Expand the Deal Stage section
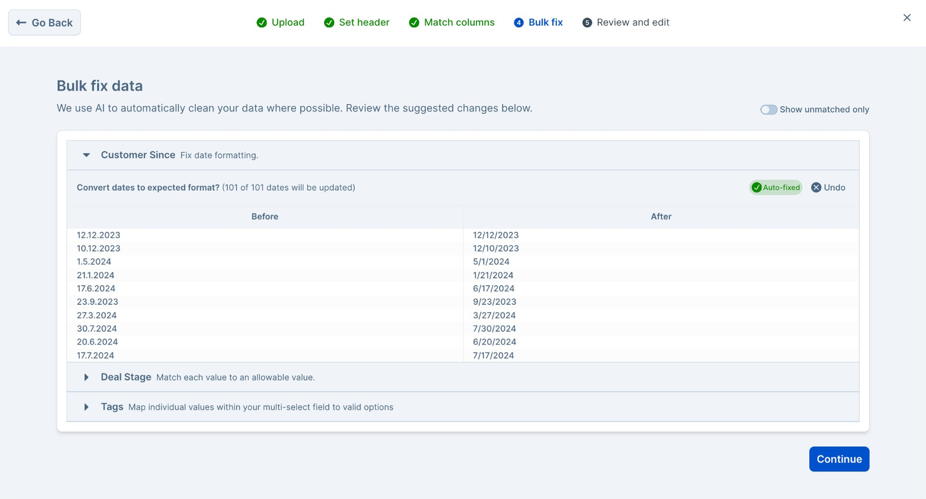The height and width of the screenshot is (499, 926). 86,378
